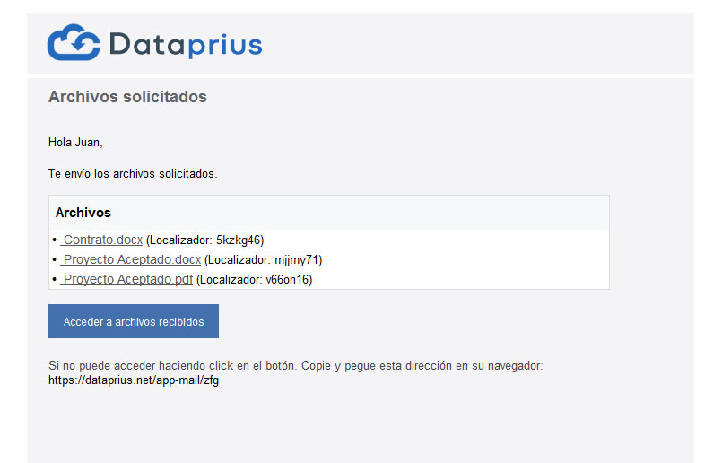Open the Contrato.docx file link
Screen dimensions: 722x463
[101, 240]
